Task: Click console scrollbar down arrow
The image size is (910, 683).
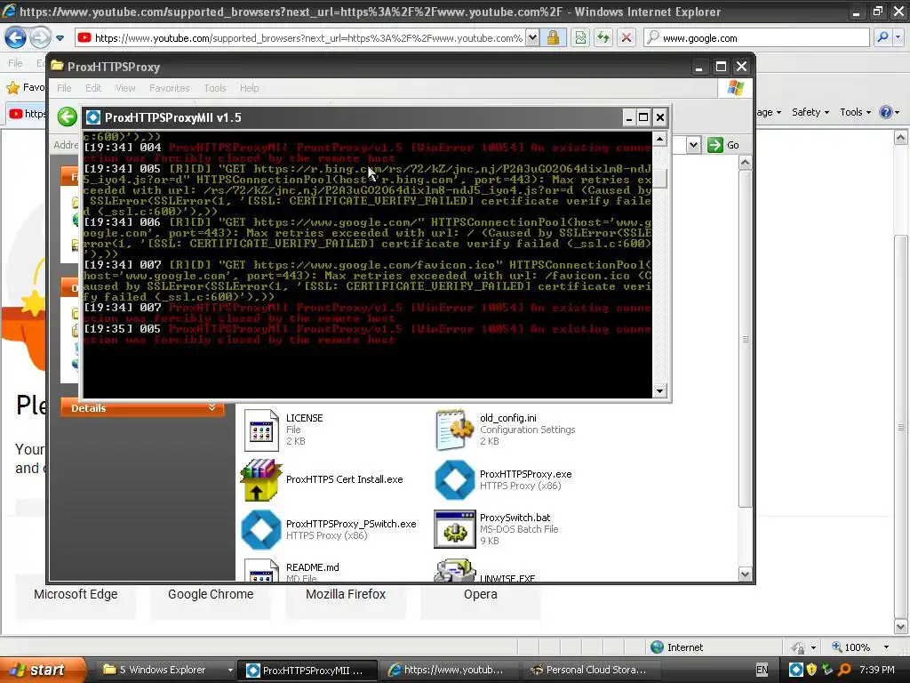Action: tap(659, 391)
